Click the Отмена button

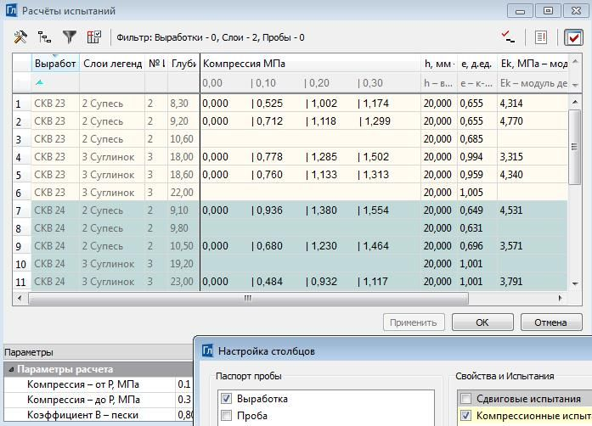(x=551, y=322)
